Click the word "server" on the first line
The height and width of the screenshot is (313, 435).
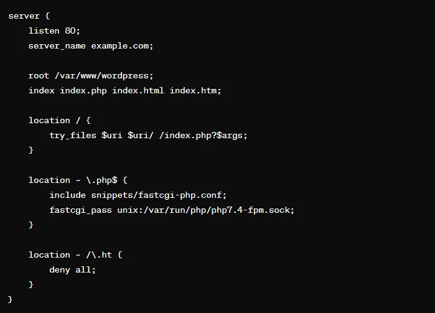click(x=24, y=16)
